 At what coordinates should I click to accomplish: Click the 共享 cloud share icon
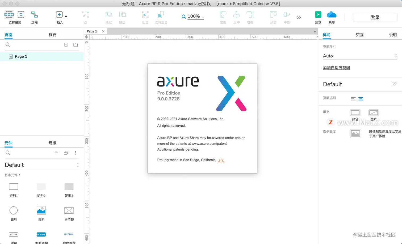tap(332, 14)
